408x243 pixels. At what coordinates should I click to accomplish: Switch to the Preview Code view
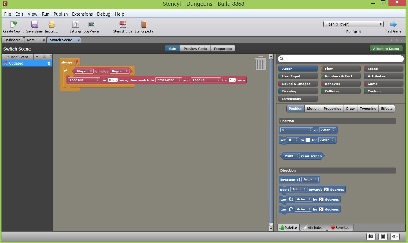(195, 49)
